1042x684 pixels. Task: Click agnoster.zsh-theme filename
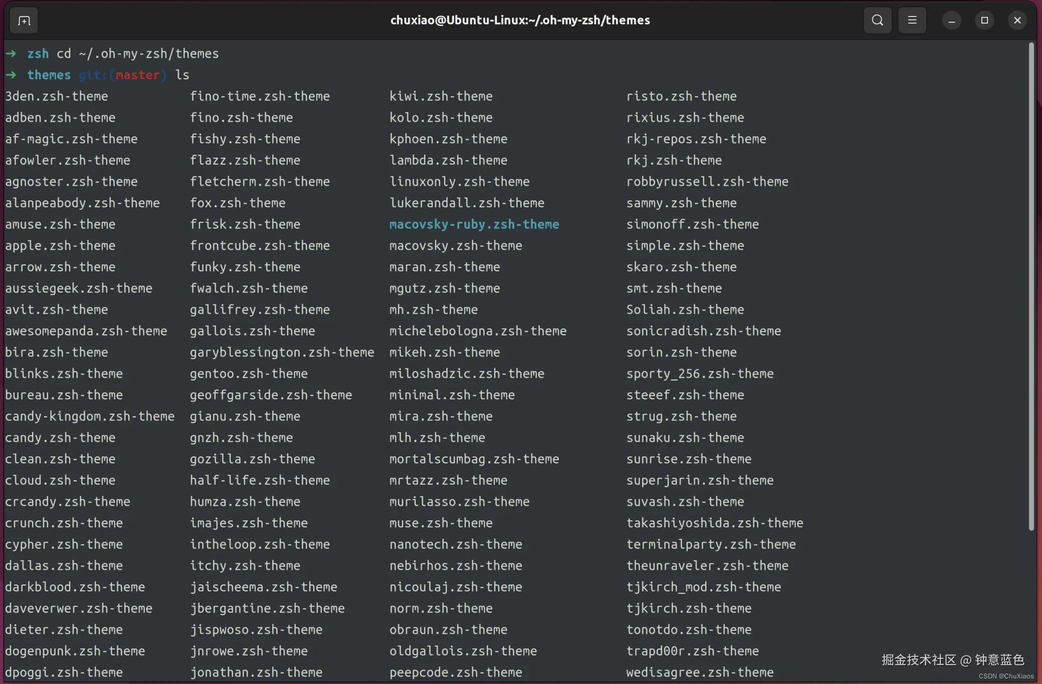(x=71, y=182)
